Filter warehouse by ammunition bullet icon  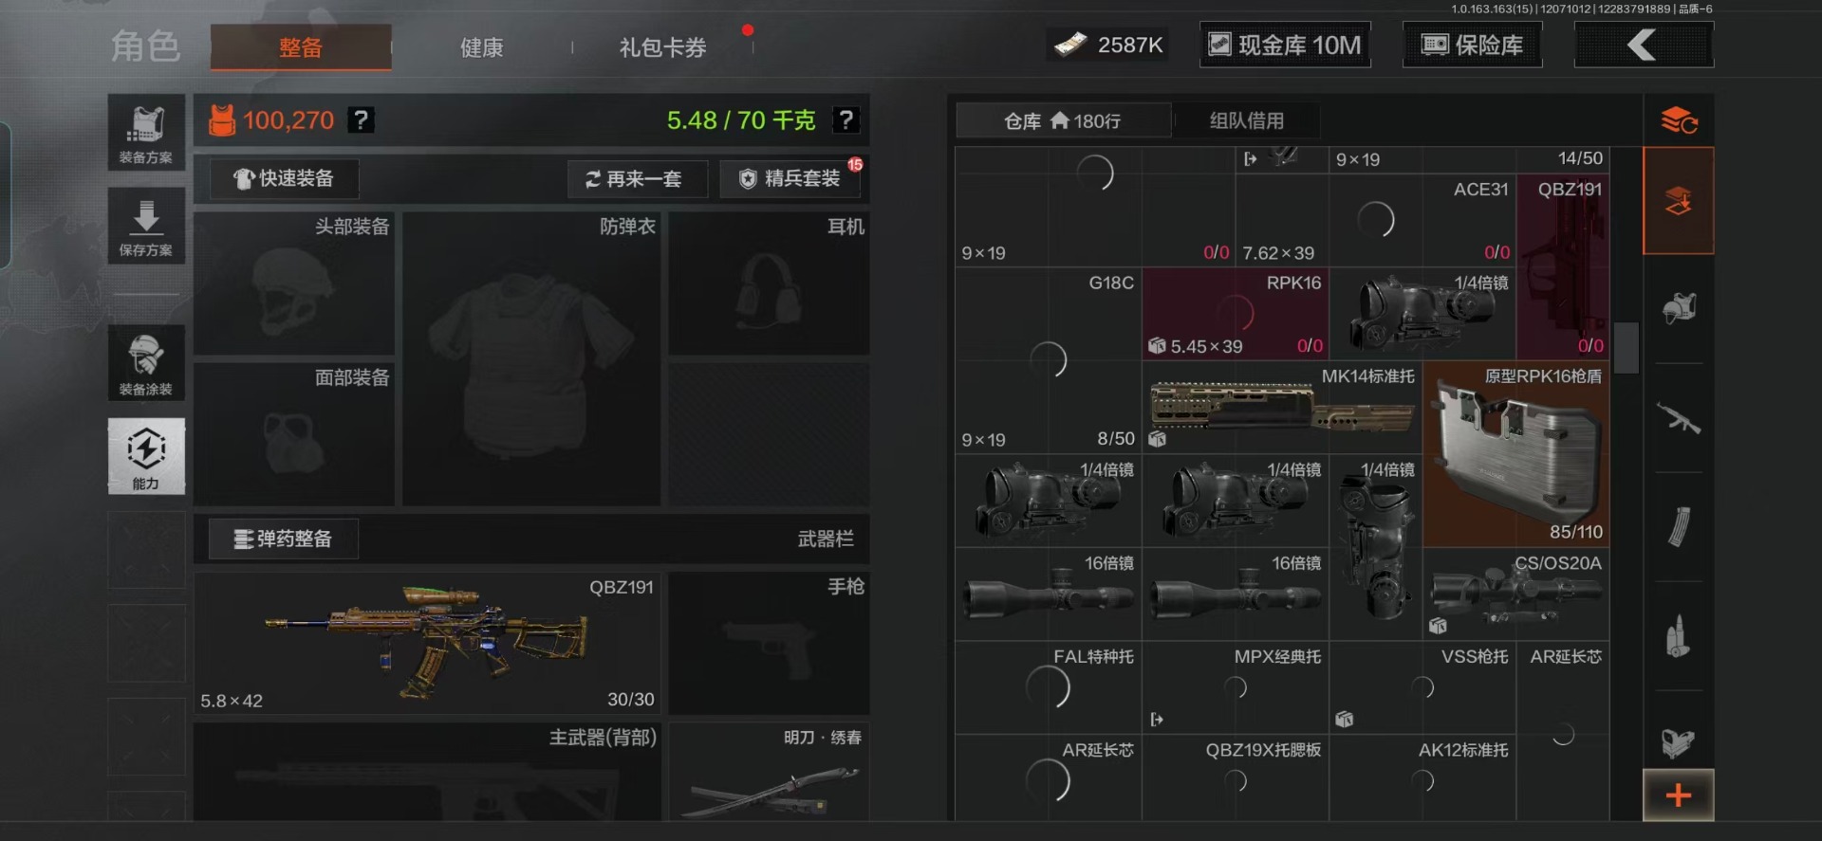[1678, 636]
